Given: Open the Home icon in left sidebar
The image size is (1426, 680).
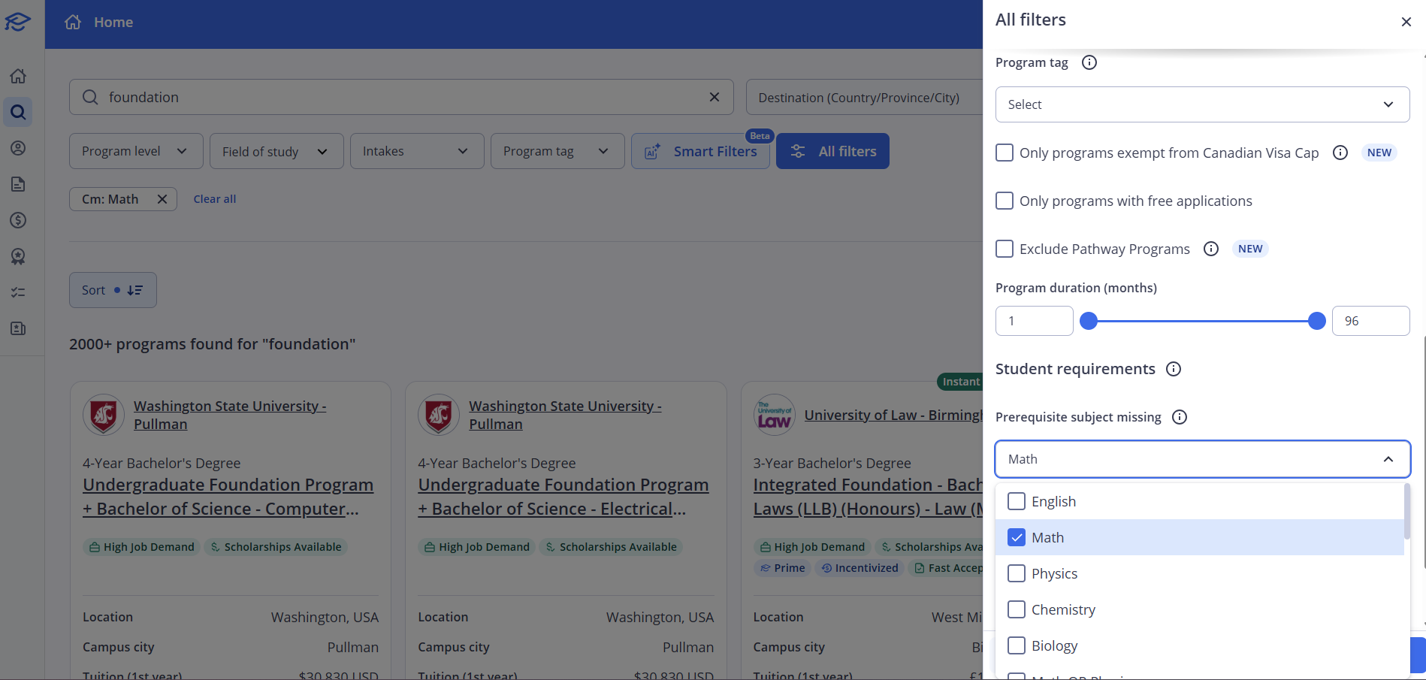Looking at the screenshot, I should tap(18, 76).
